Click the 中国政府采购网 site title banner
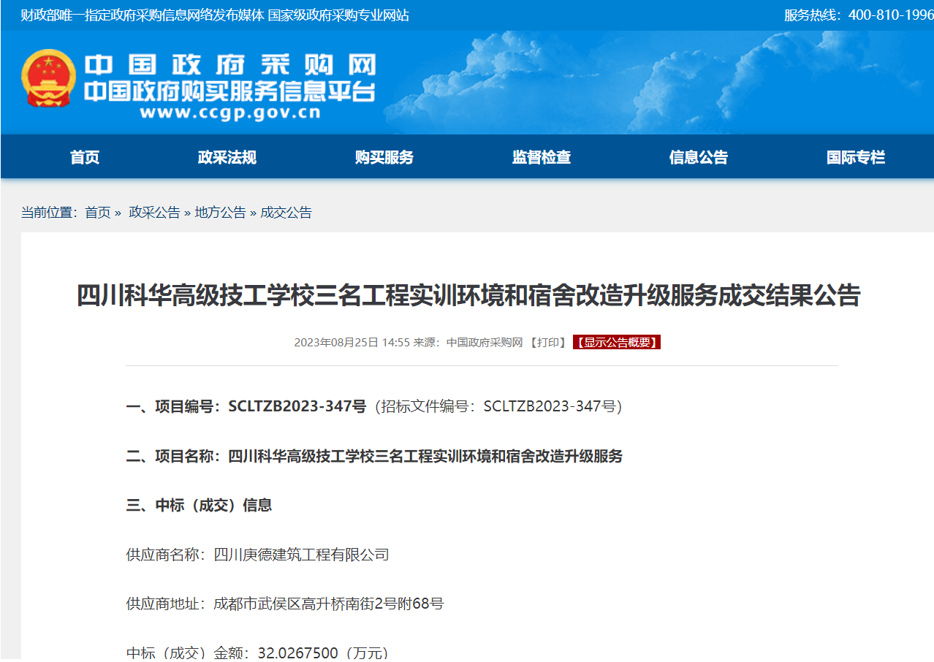 pos(229,65)
